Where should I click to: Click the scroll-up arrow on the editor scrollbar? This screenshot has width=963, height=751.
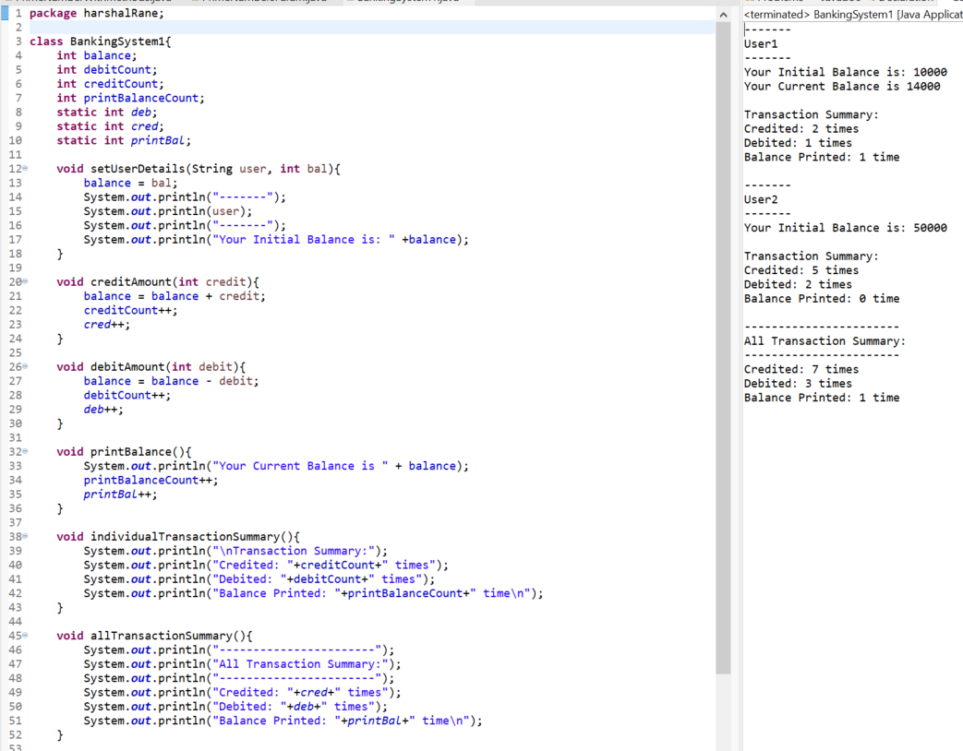[x=723, y=15]
